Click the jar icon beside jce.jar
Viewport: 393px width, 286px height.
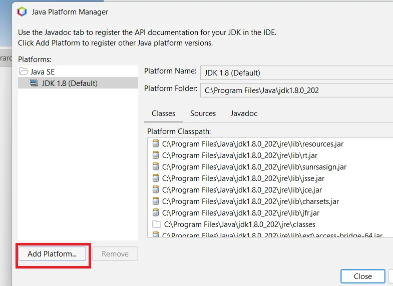coord(156,189)
